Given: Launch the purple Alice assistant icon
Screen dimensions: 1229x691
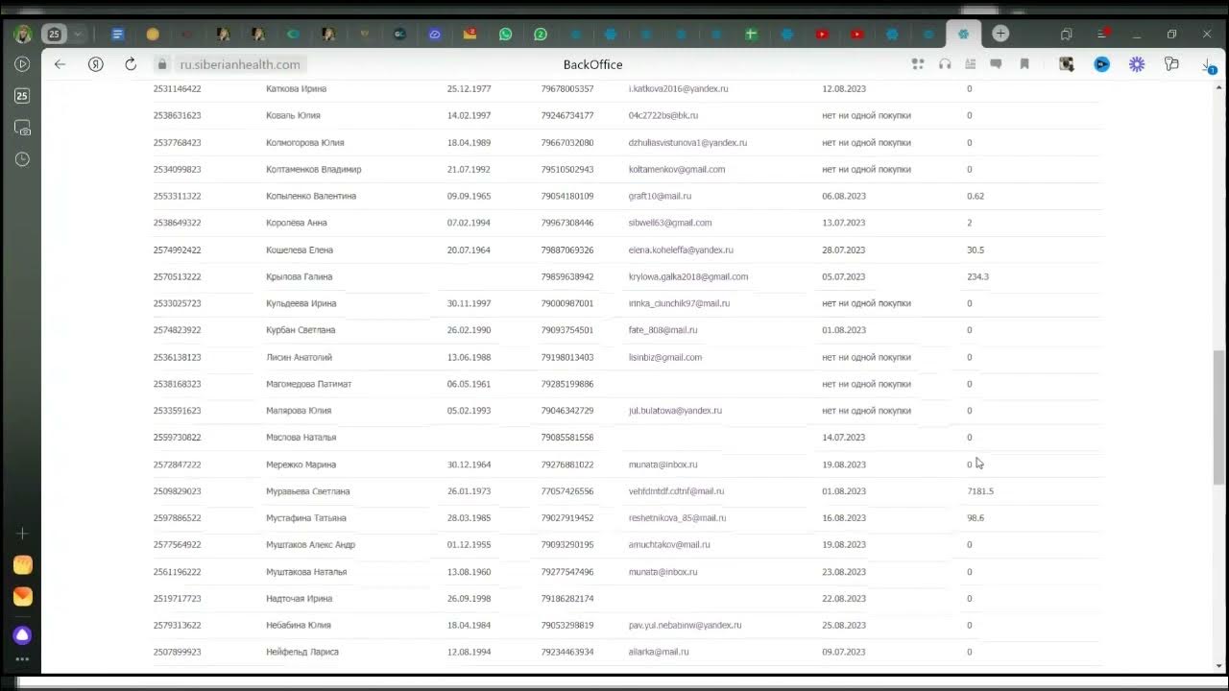Looking at the screenshot, I should pos(23,635).
